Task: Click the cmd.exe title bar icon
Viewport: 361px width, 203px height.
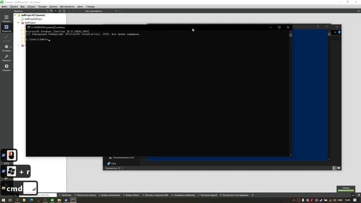Action: [x=29, y=27]
